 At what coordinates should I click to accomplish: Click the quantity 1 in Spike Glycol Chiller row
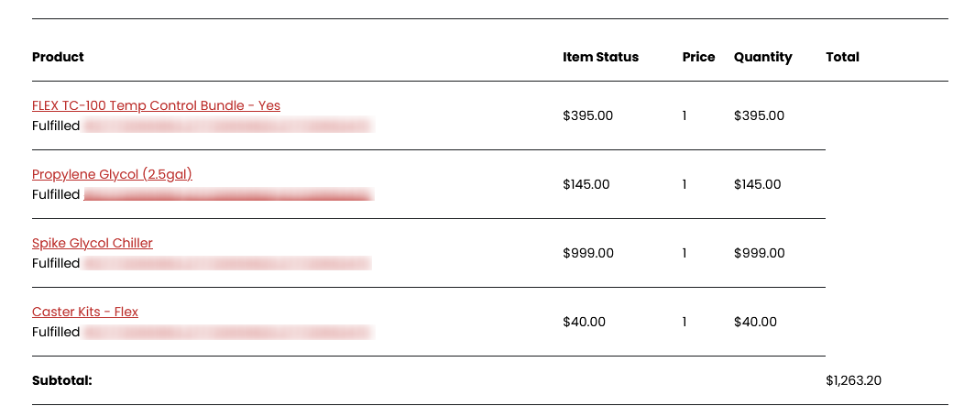[685, 253]
